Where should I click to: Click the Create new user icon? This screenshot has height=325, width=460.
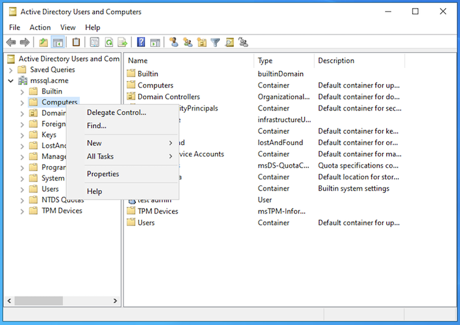click(x=173, y=43)
